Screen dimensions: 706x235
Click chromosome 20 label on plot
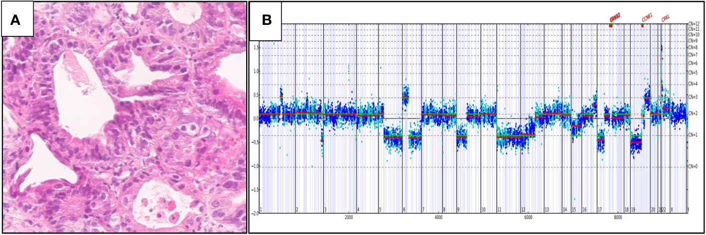tap(653, 210)
